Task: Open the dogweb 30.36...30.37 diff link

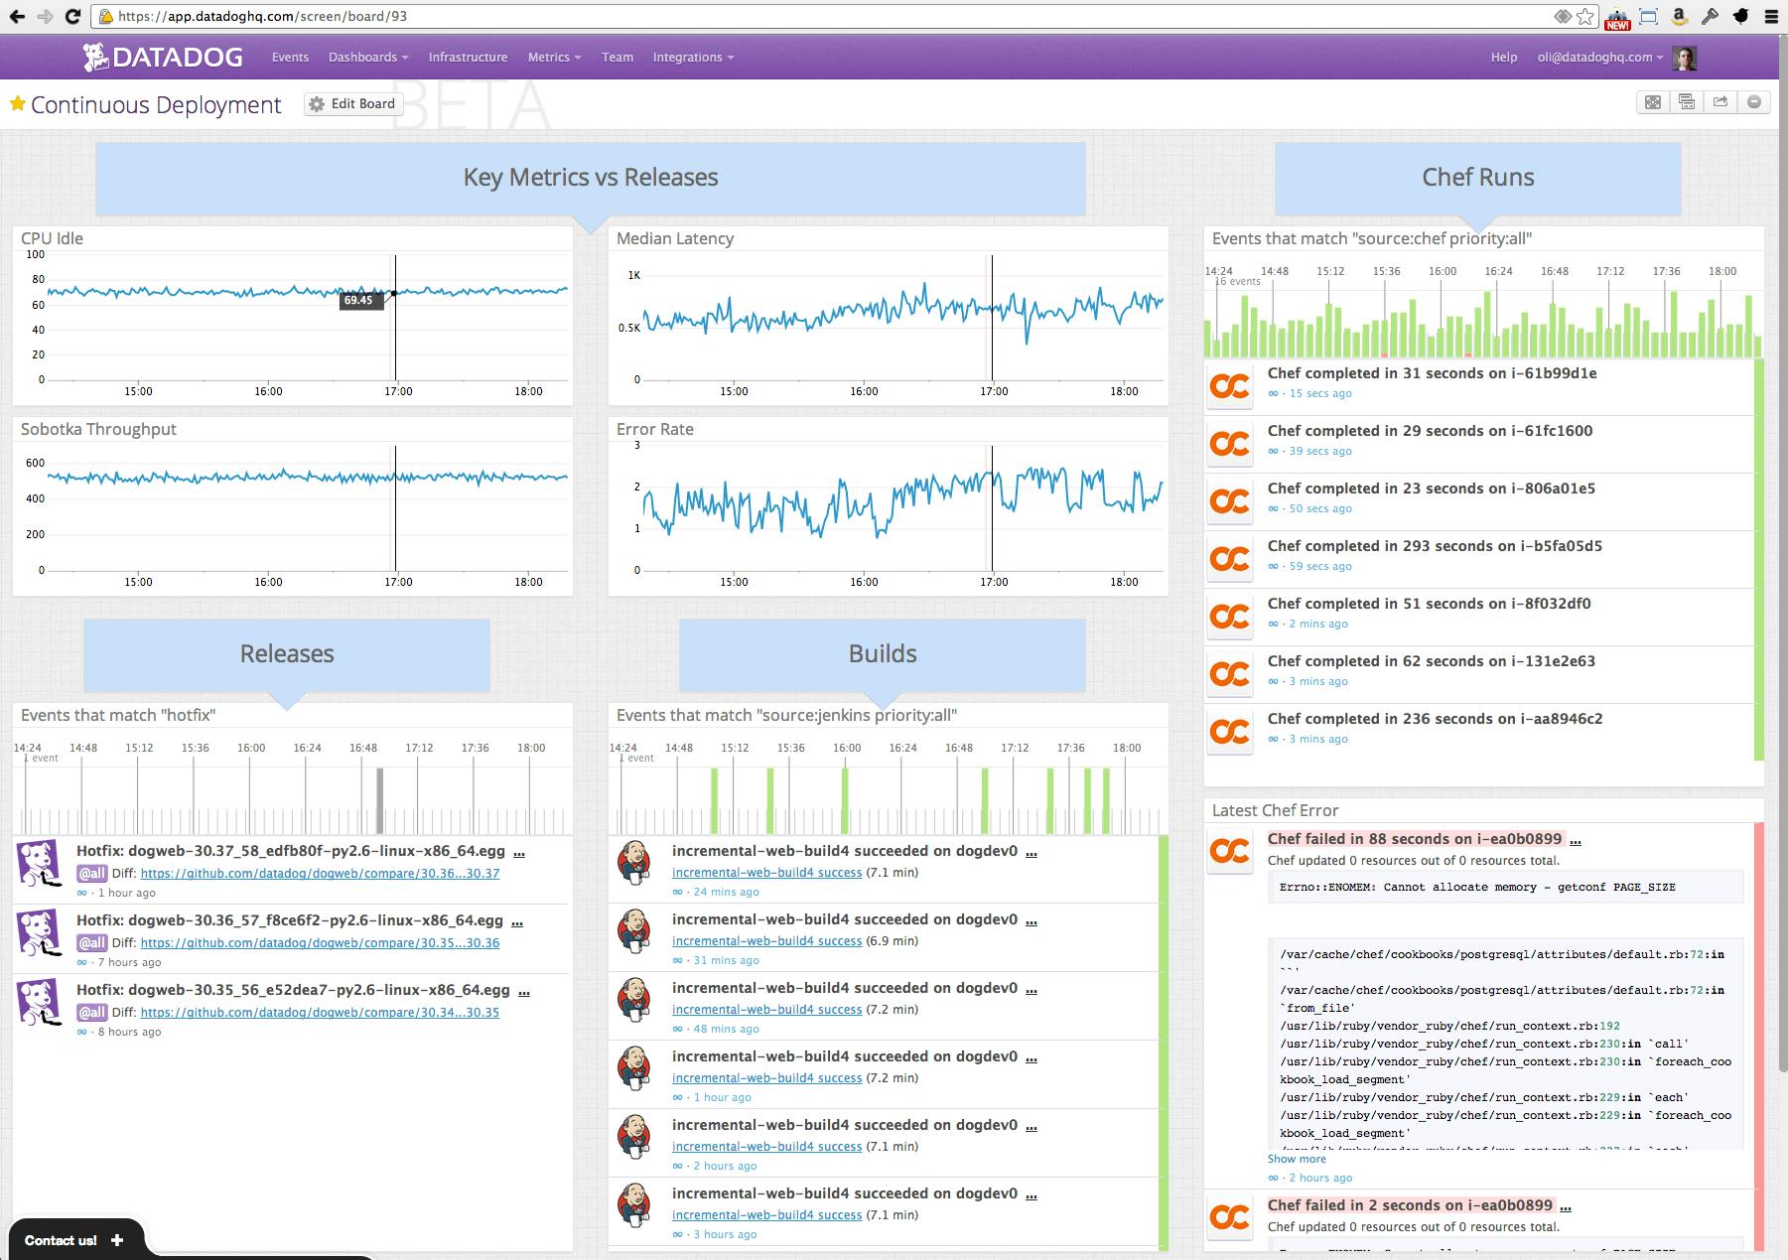Action: click(x=320, y=874)
